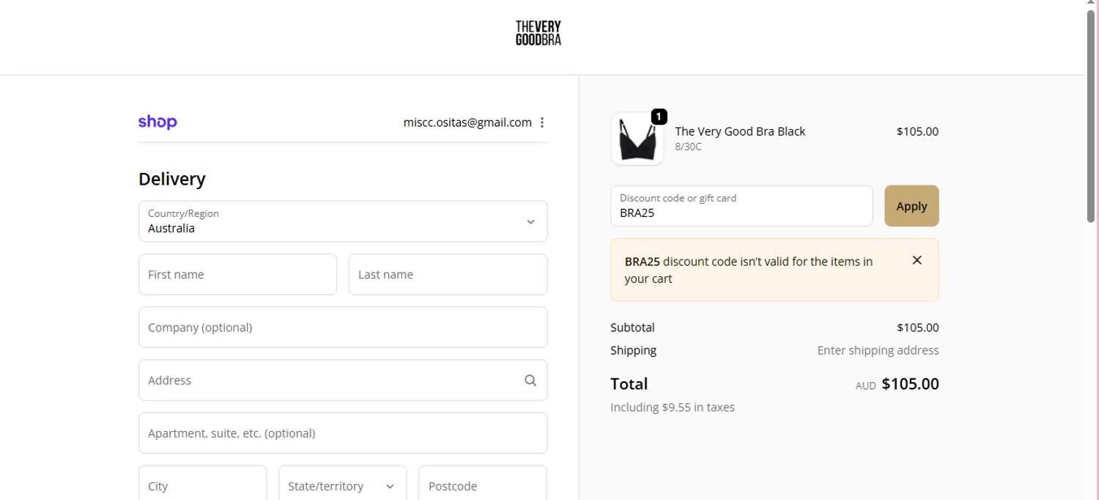Viewport: 1099px width, 500px height.
Task: Click the Delivery heading
Action: point(172,179)
